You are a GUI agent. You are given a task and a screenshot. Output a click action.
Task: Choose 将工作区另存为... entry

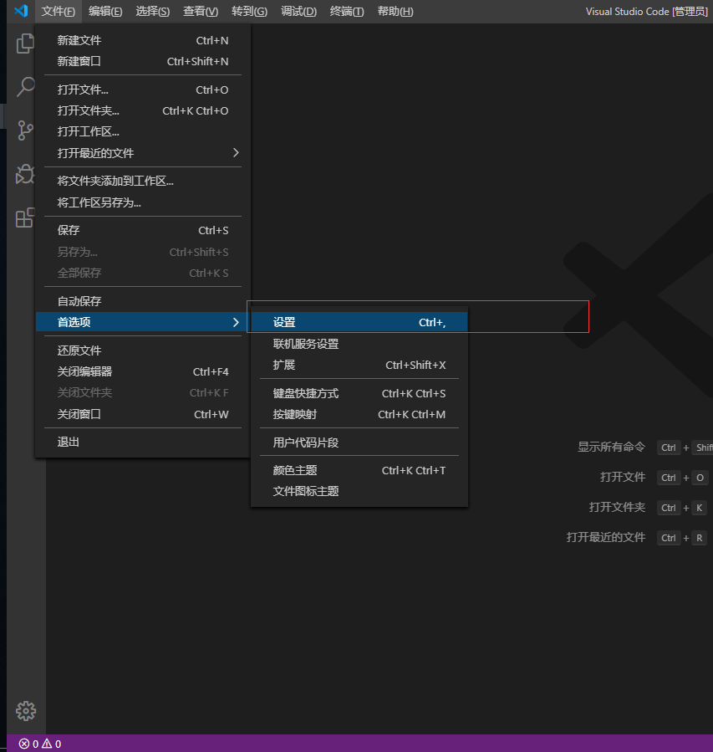click(143, 202)
